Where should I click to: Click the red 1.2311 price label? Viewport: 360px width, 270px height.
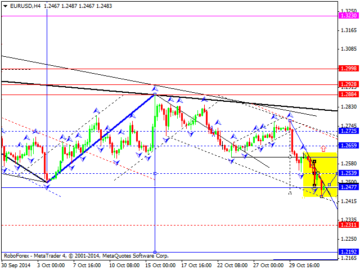[x=348, y=225]
